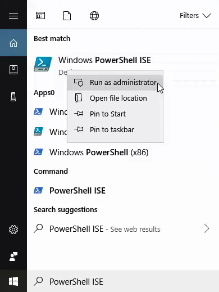This screenshot has width=219, height=292.
Task: Open PowerShell ISE web results suggestion
Action: pos(122,229)
